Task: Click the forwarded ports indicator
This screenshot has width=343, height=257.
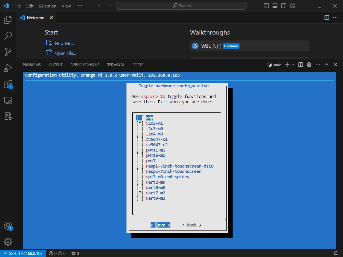Action: tap(75, 253)
